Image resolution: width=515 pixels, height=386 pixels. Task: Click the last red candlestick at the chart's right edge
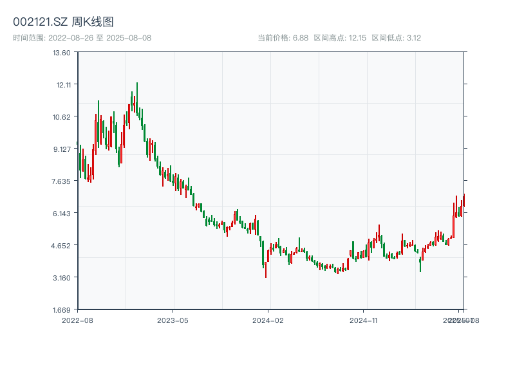(464, 201)
